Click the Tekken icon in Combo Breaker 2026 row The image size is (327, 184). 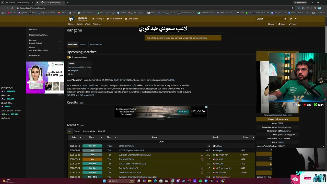[202, 168]
